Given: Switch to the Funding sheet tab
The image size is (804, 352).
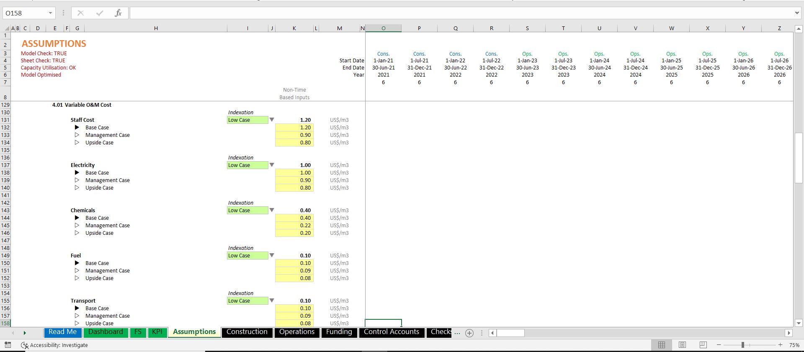Looking at the screenshot, I should click(339, 332).
